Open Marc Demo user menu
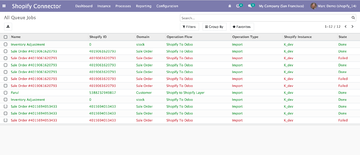The height and width of the screenshot is (155, 360). click(x=333, y=6)
